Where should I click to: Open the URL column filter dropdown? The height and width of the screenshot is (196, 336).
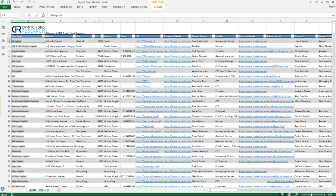[x=162, y=36]
